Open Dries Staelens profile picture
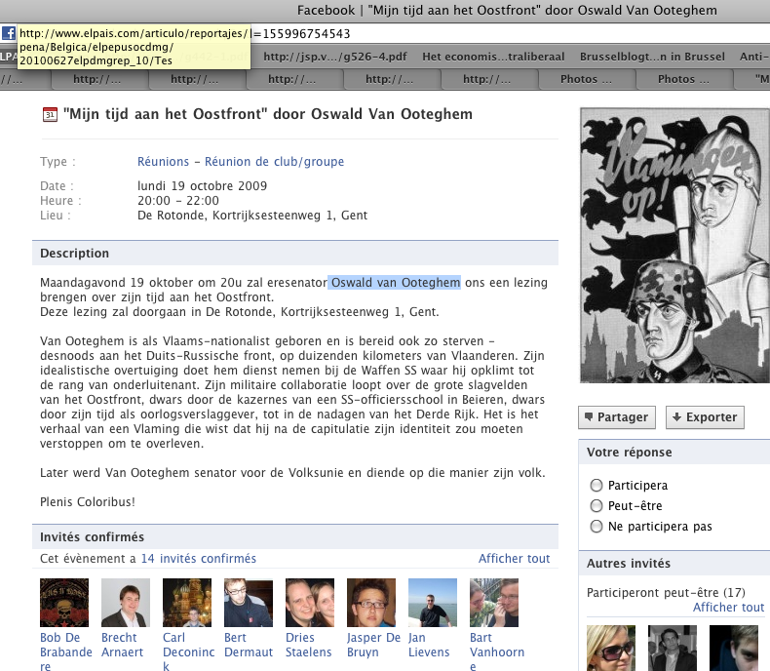The width and height of the screenshot is (770, 671). [x=310, y=603]
